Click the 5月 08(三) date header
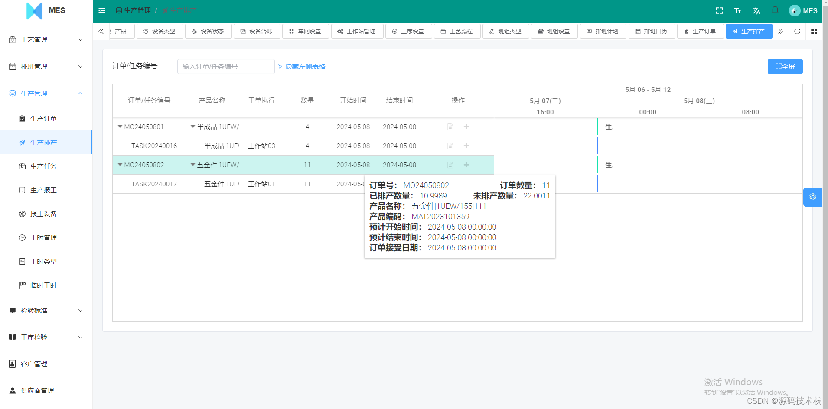The width and height of the screenshot is (828, 409). coord(699,101)
